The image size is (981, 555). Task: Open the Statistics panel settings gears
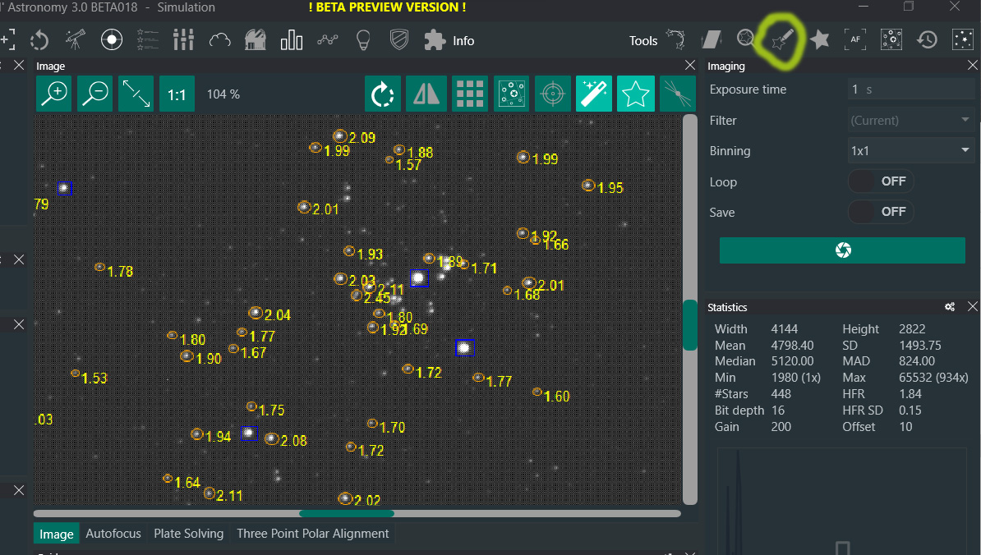(x=950, y=307)
